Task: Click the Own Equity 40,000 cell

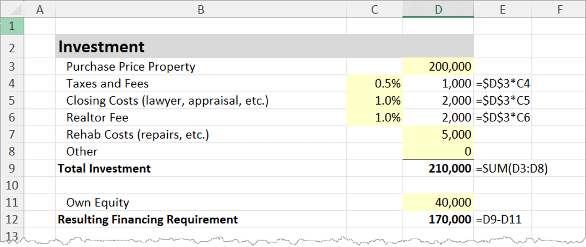Action: 438,203
